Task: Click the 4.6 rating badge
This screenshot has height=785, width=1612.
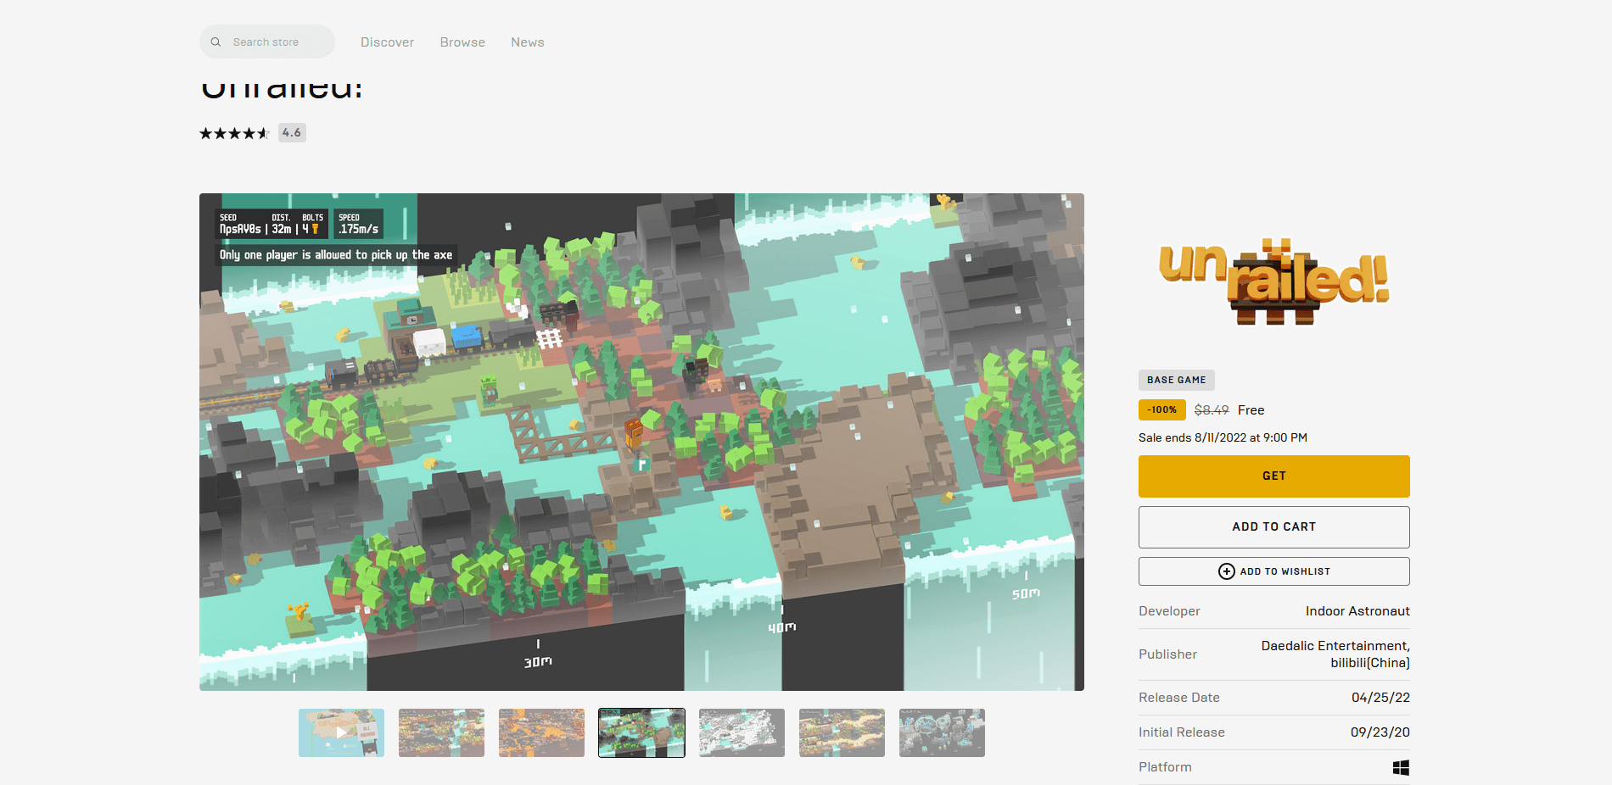Action: 292,132
